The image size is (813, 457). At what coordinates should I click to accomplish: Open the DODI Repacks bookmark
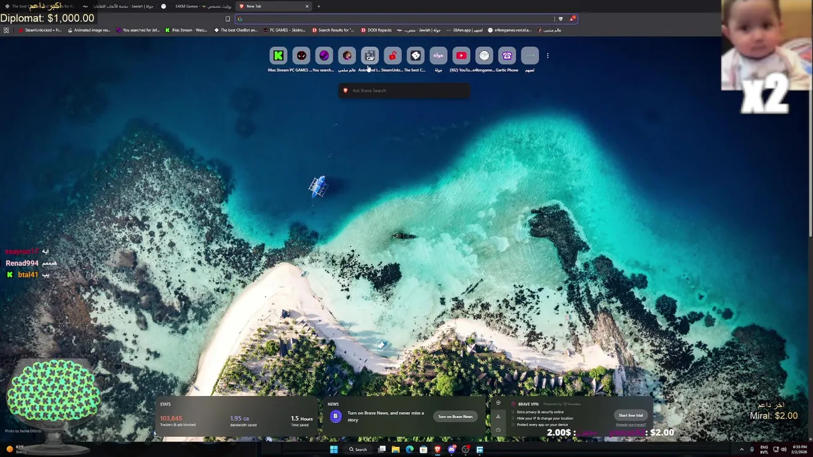coord(376,30)
